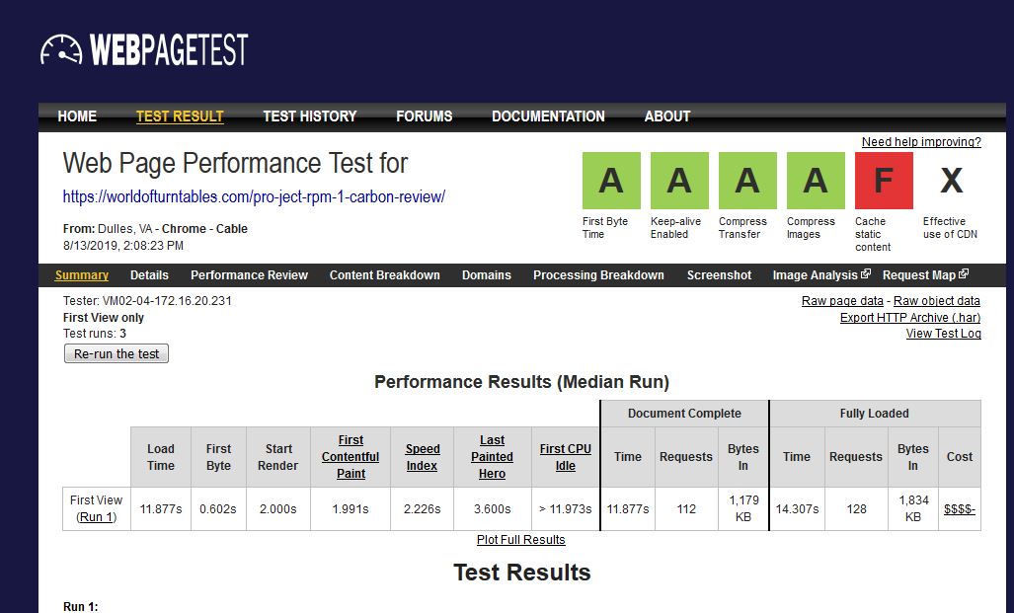This screenshot has width=1014, height=613.
Task: Click the Compress Transfer grade A box
Action: tap(747, 182)
